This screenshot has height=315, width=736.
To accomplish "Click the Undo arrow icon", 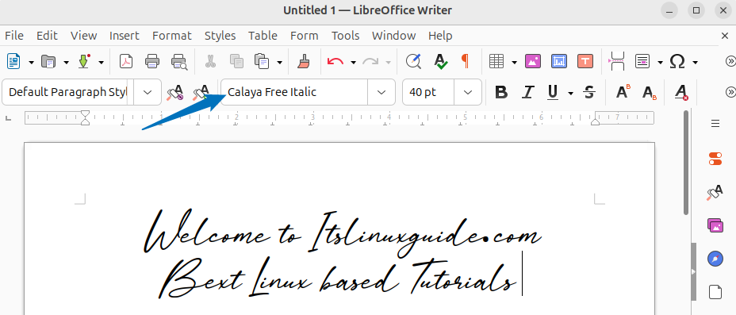I will coord(335,61).
